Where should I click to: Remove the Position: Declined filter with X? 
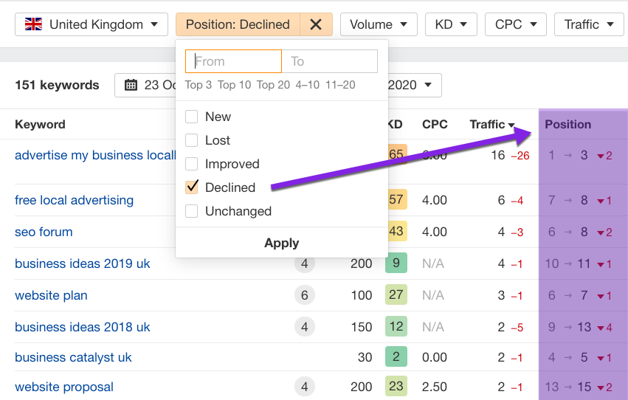tap(316, 24)
